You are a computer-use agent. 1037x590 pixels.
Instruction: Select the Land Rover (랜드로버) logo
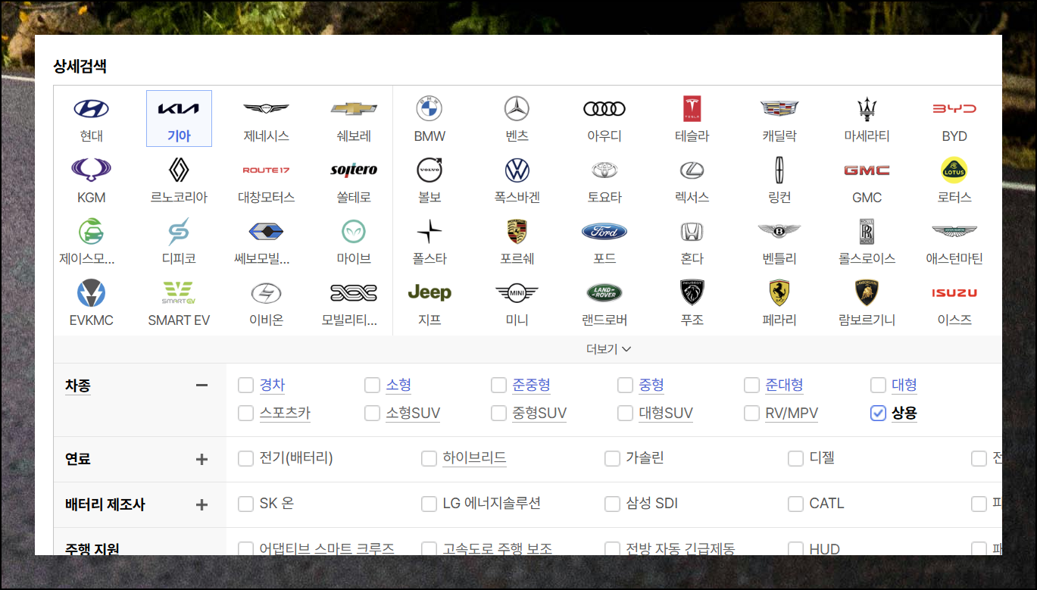[x=604, y=292]
